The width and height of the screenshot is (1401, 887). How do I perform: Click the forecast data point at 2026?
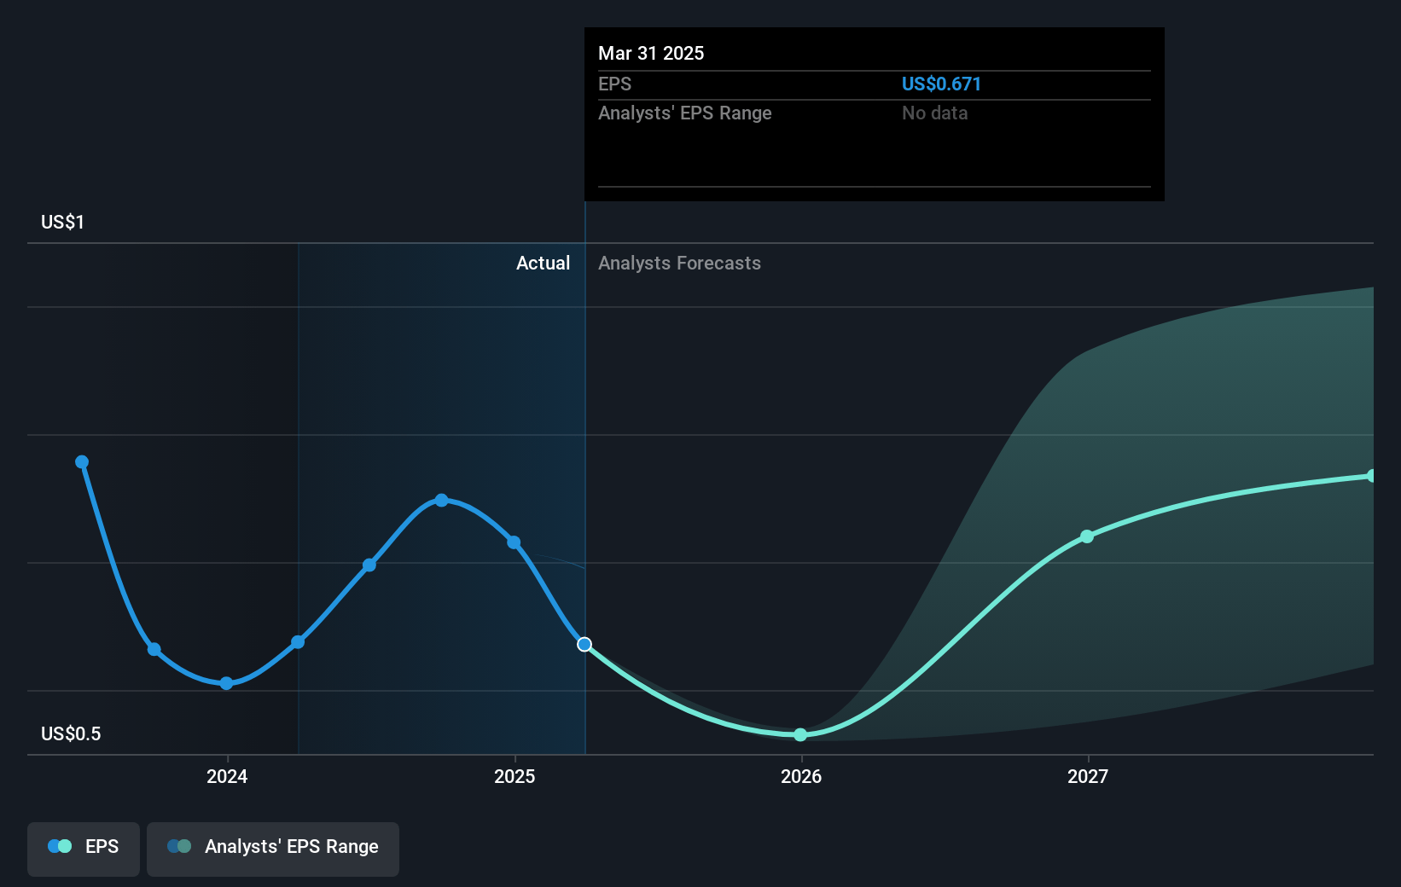coord(800,734)
